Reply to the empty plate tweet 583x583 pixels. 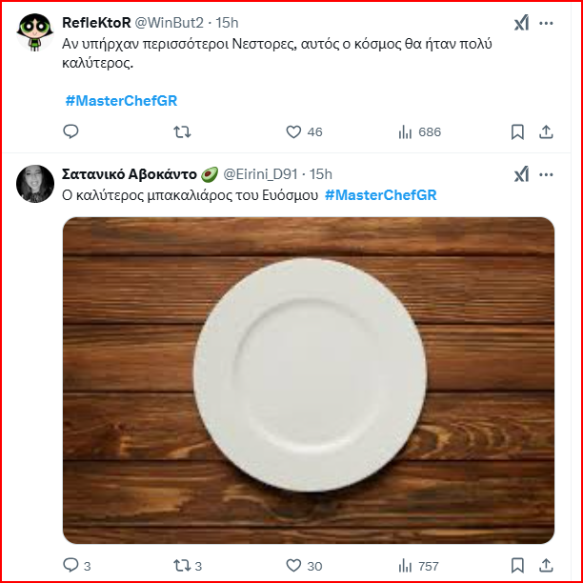[71, 565]
